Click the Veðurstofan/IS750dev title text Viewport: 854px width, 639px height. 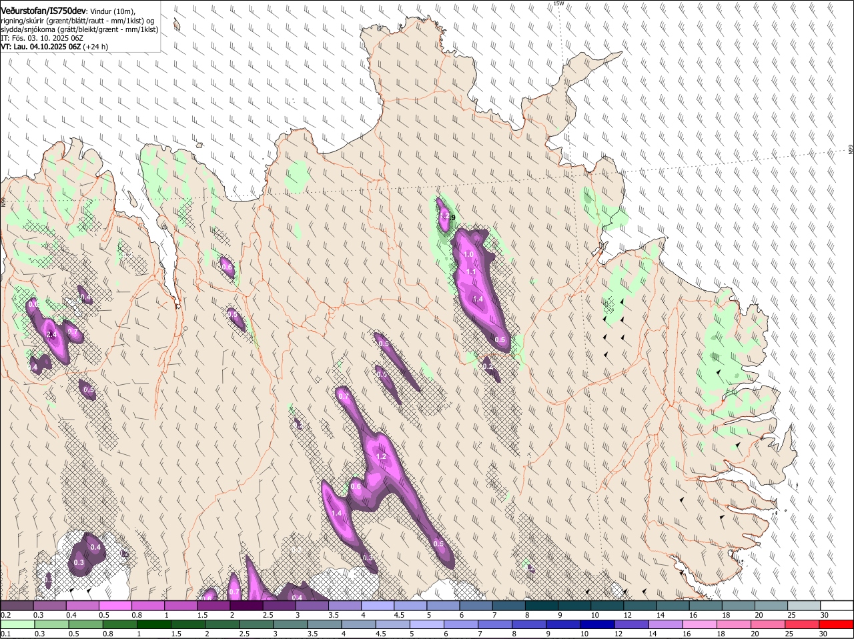pyautogui.click(x=43, y=11)
